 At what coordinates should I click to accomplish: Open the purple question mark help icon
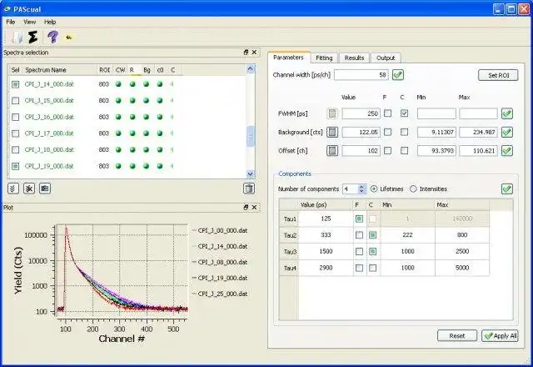pyautogui.click(x=52, y=37)
